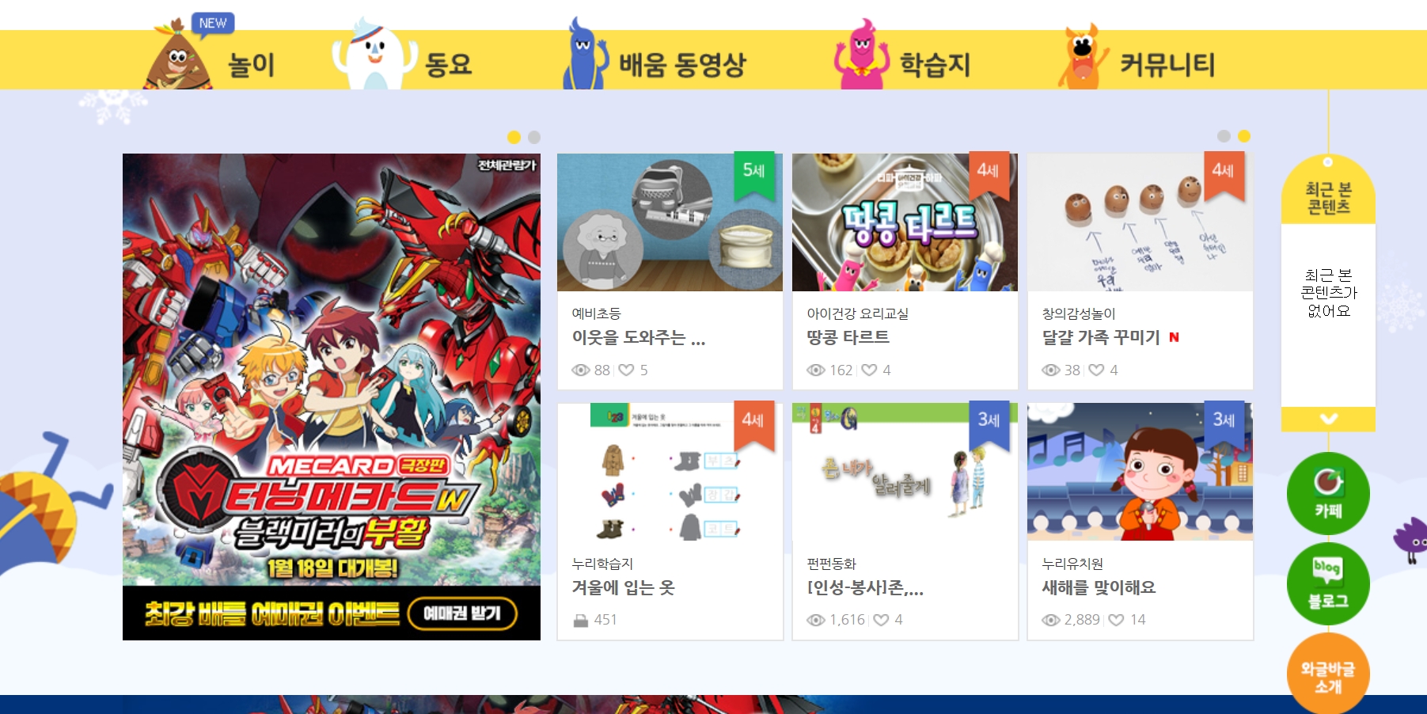Open the [인성-봉사]존 story title link
The image size is (1427, 714).
(x=865, y=587)
